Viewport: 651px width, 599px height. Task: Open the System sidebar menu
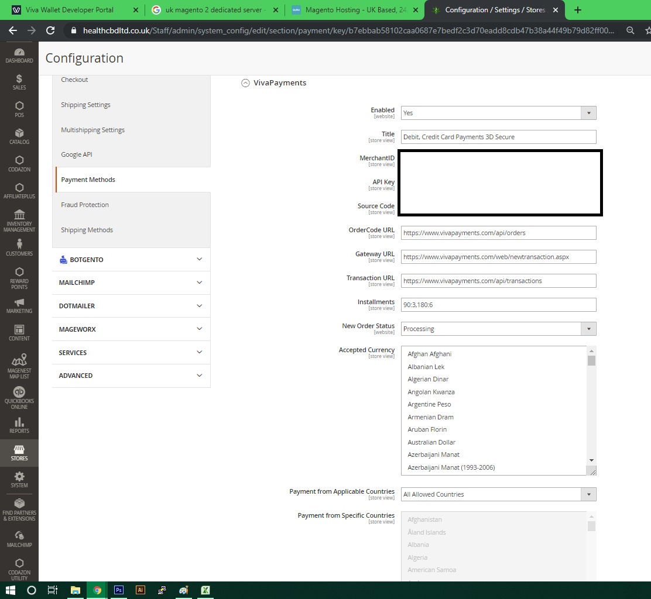[19, 480]
